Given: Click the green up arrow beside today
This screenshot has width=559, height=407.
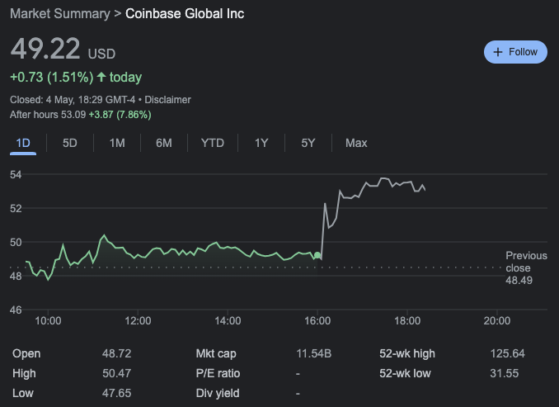Looking at the screenshot, I should (101, 78).
